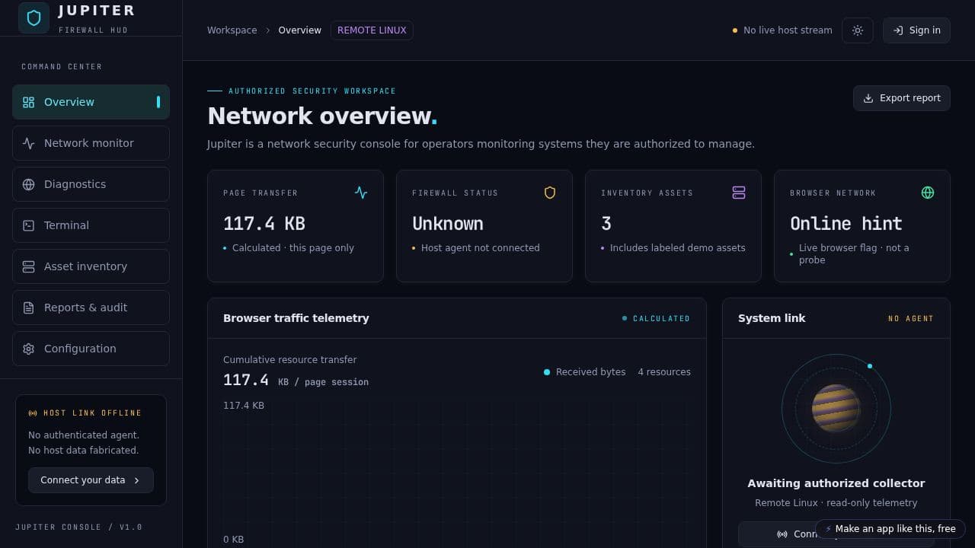Open Reports & audit section
Image resolution: width=975 pixels, height=548 pixels.
point(91,307)
